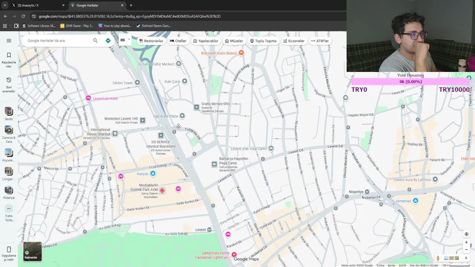475x267 pixels.
Task: Click the keyboard input tool icon
Action: (x=122, y=40)
